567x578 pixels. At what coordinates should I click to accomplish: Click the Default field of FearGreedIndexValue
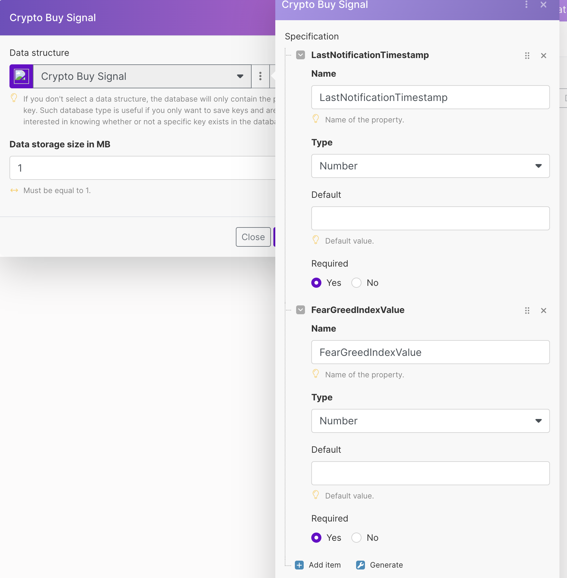430,473
